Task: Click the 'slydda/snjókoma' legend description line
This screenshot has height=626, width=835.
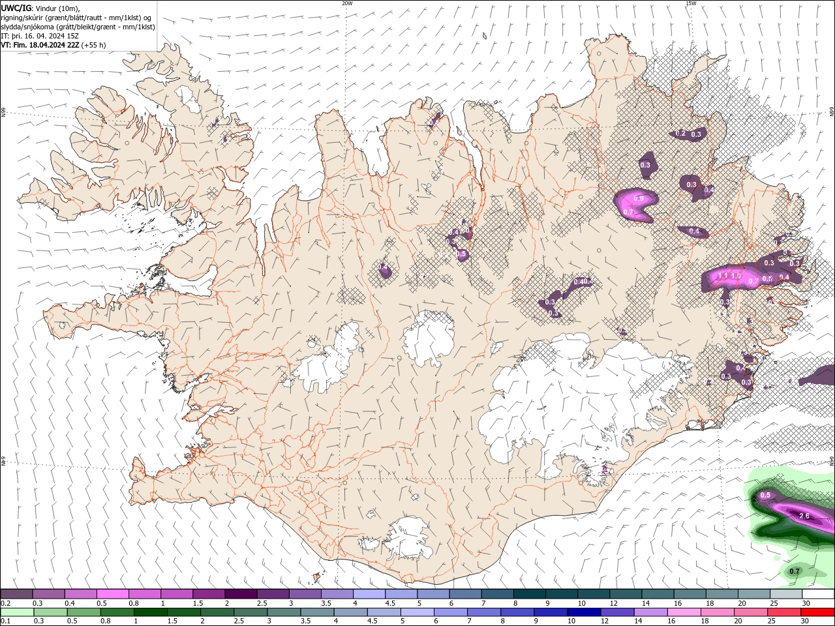Action: pyautogui.click(x=78, y=27)
